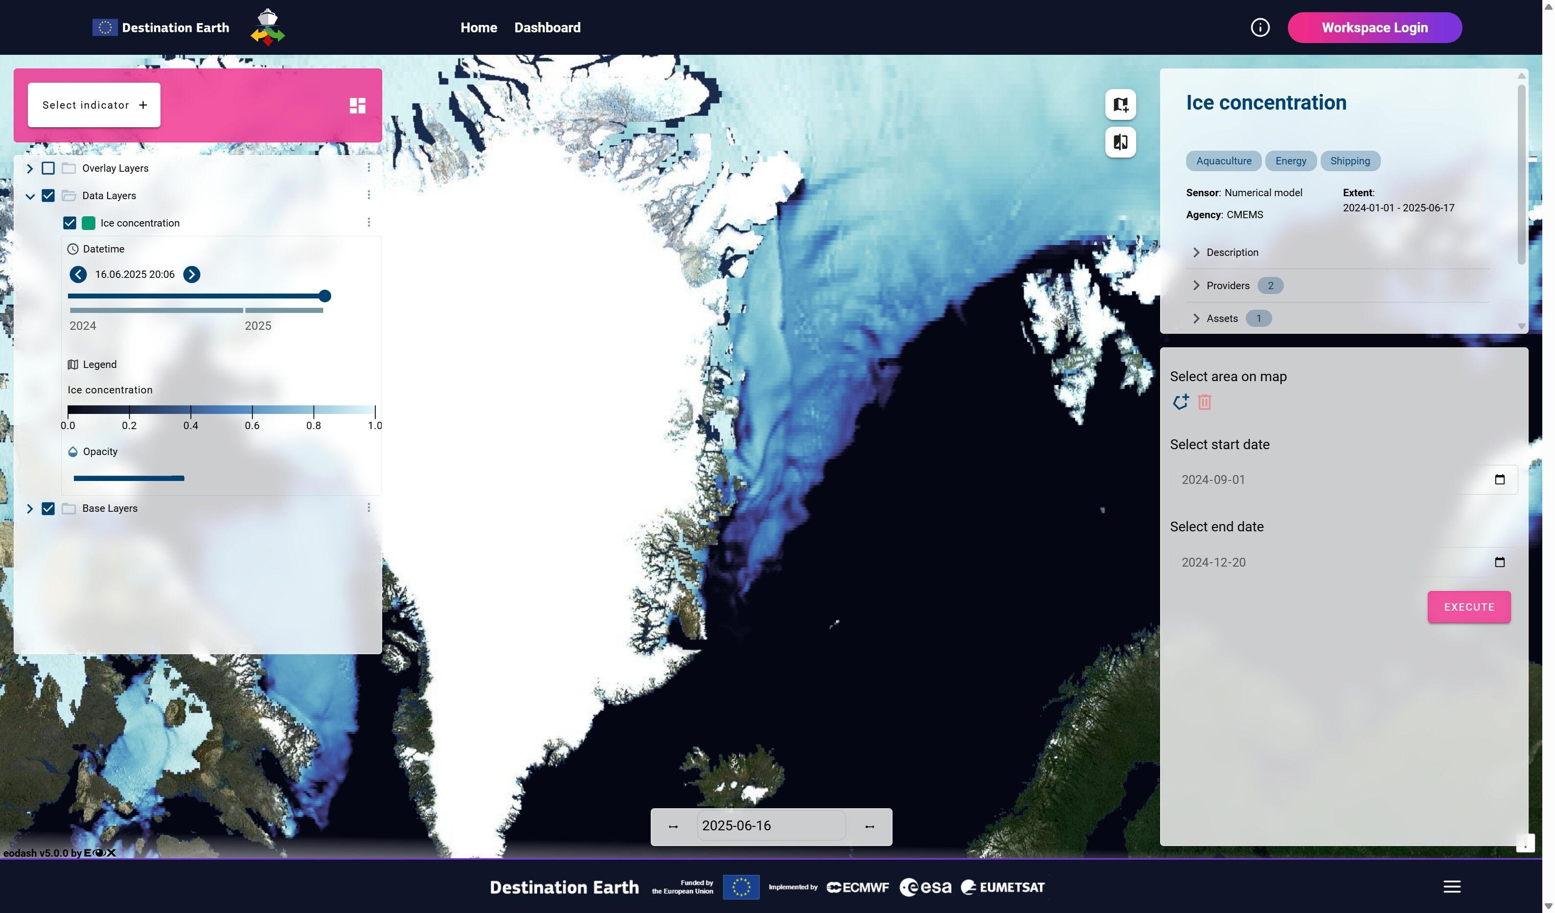This screenshot has height=913, width=1555.
Task: Expand the Providers section
Action: click(1227, 286)
